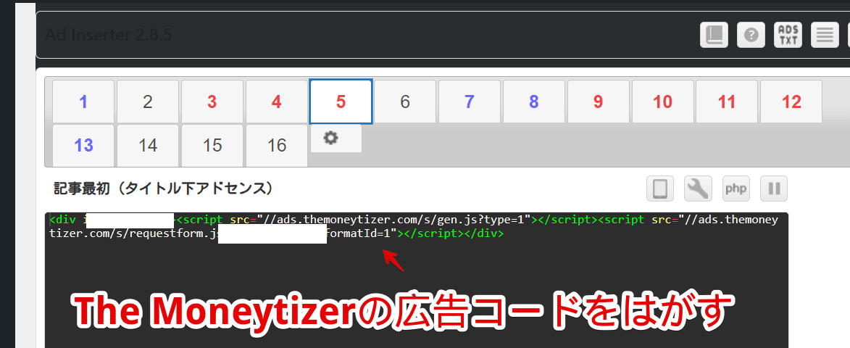Switch to block tab 2
This screenshot has width=850, height=348.
tap(148, 101)
